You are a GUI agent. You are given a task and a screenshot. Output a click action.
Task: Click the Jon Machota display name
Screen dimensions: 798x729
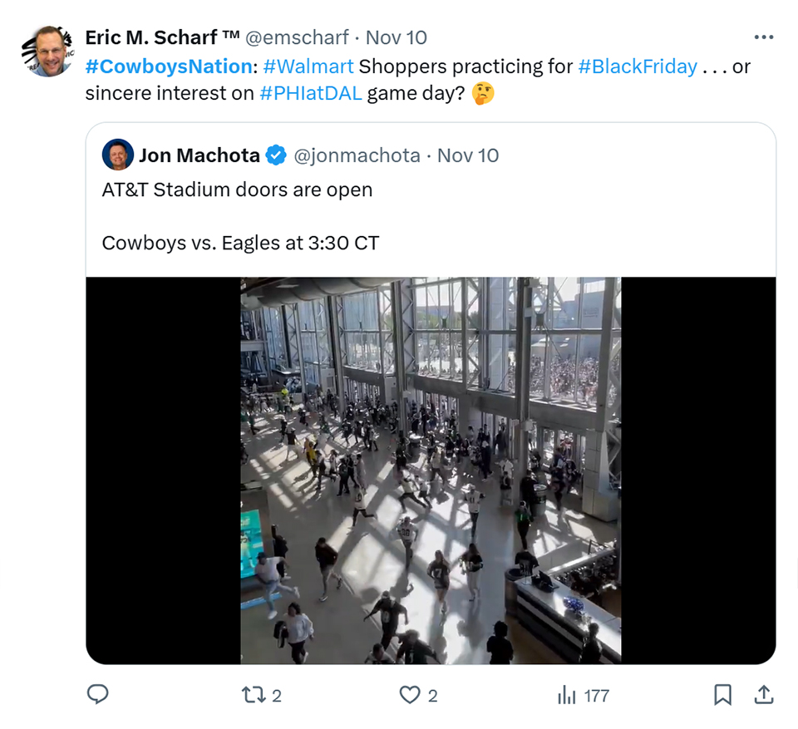click(x=199, y=155)
